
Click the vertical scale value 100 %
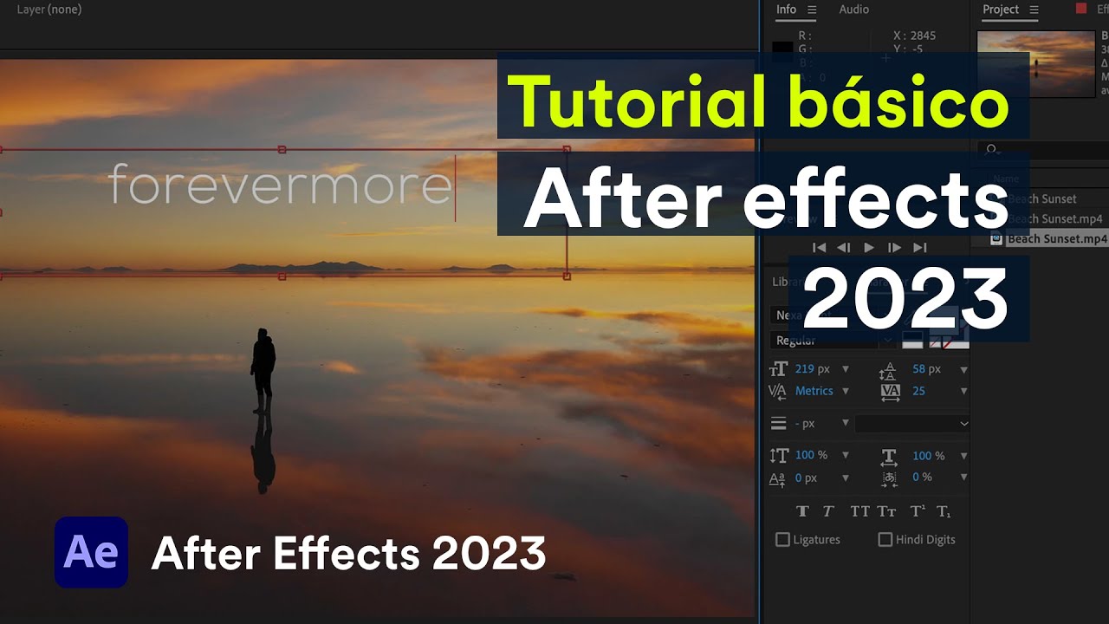[x=811, y=456]
